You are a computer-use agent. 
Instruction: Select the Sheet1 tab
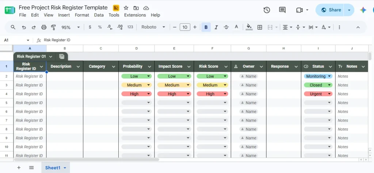(x=56, y=168)
